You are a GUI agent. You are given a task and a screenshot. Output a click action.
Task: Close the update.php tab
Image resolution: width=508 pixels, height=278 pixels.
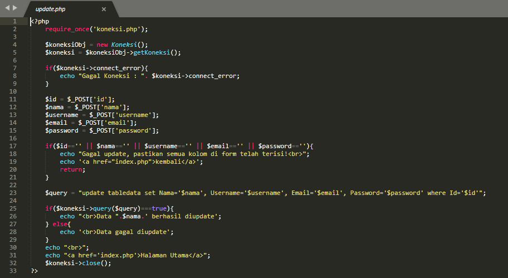point(104,9)
